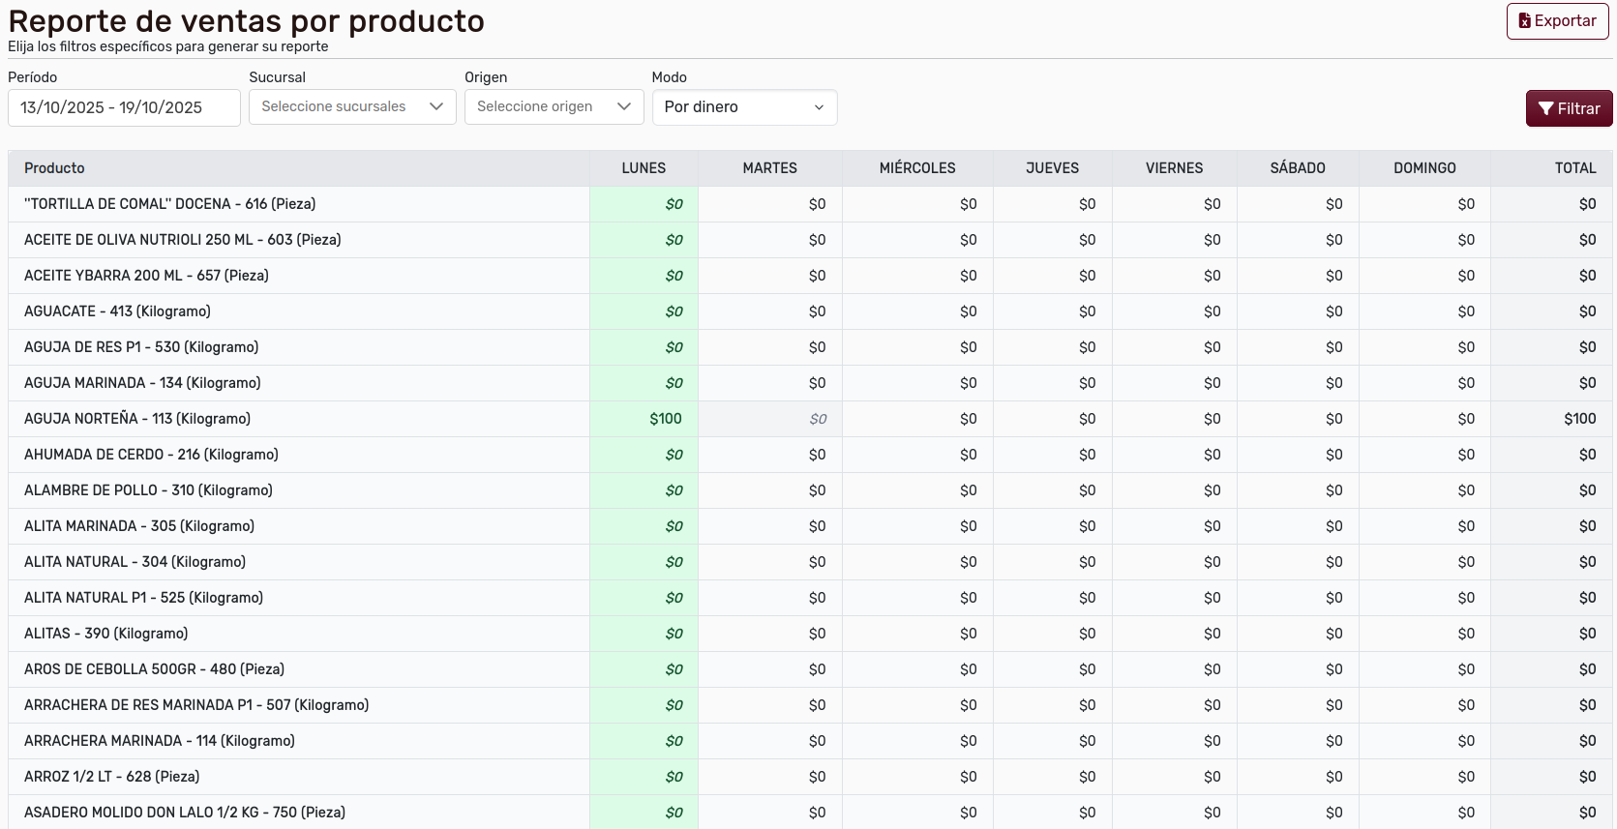Select AGUJA DE RES P1 - 530 row
The image size is (1617, 829).
coord(810,347)
